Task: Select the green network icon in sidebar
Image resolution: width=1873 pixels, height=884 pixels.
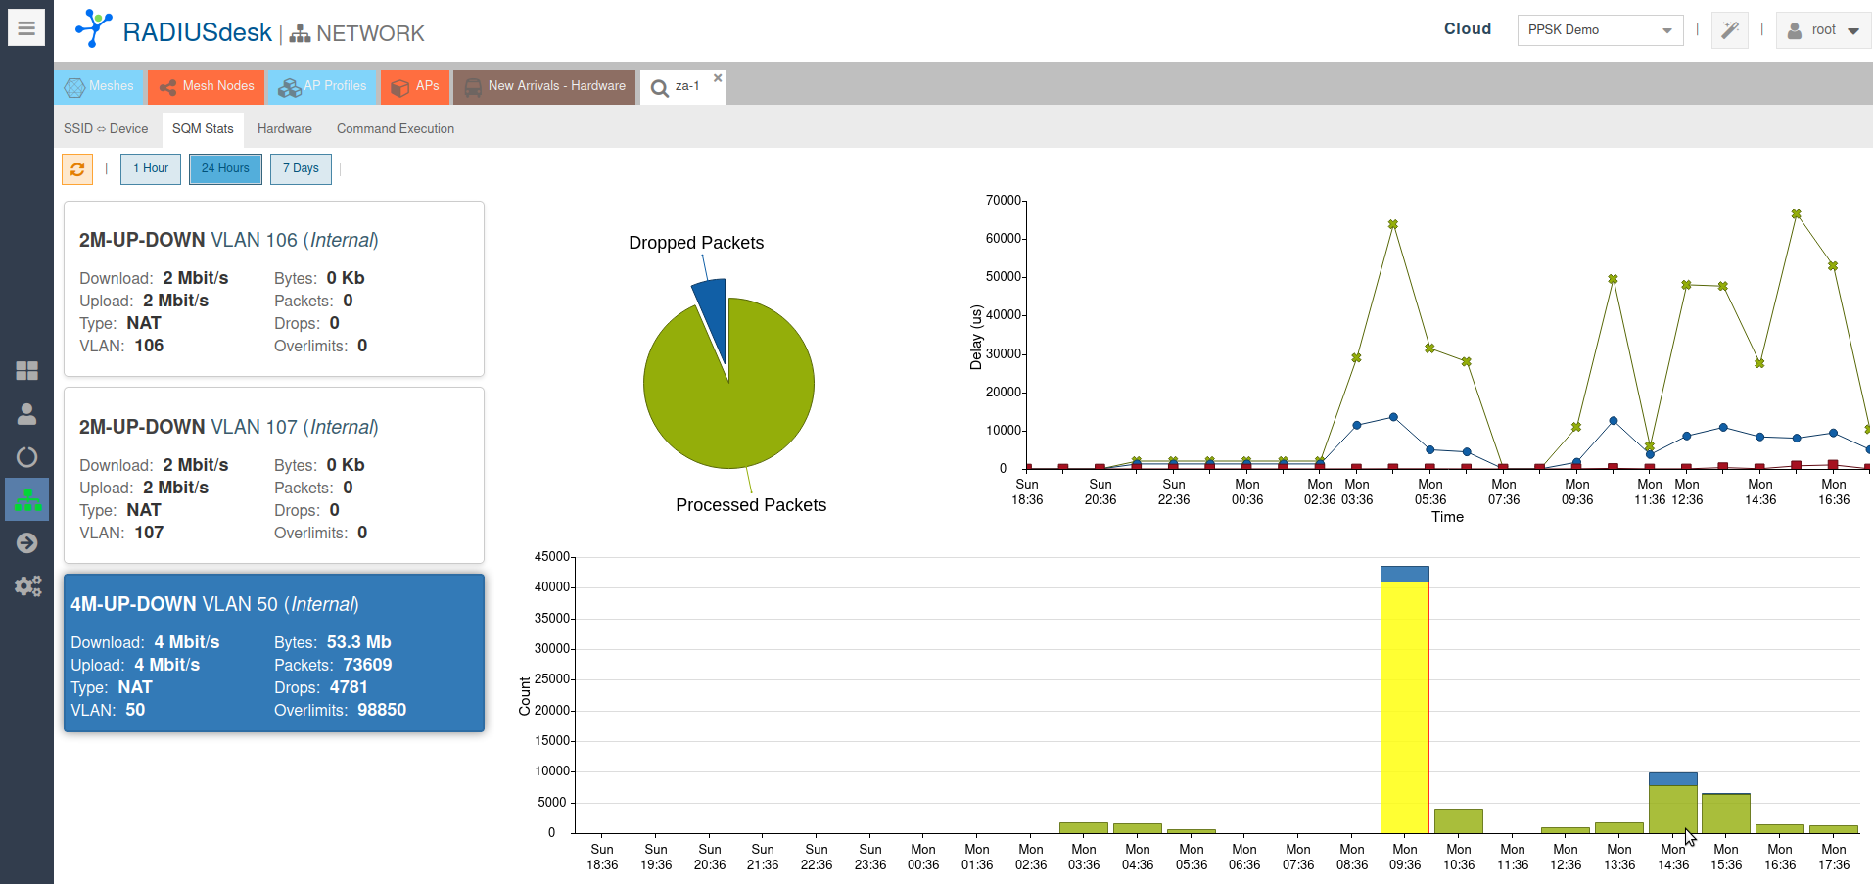Action: pos(27,499)
